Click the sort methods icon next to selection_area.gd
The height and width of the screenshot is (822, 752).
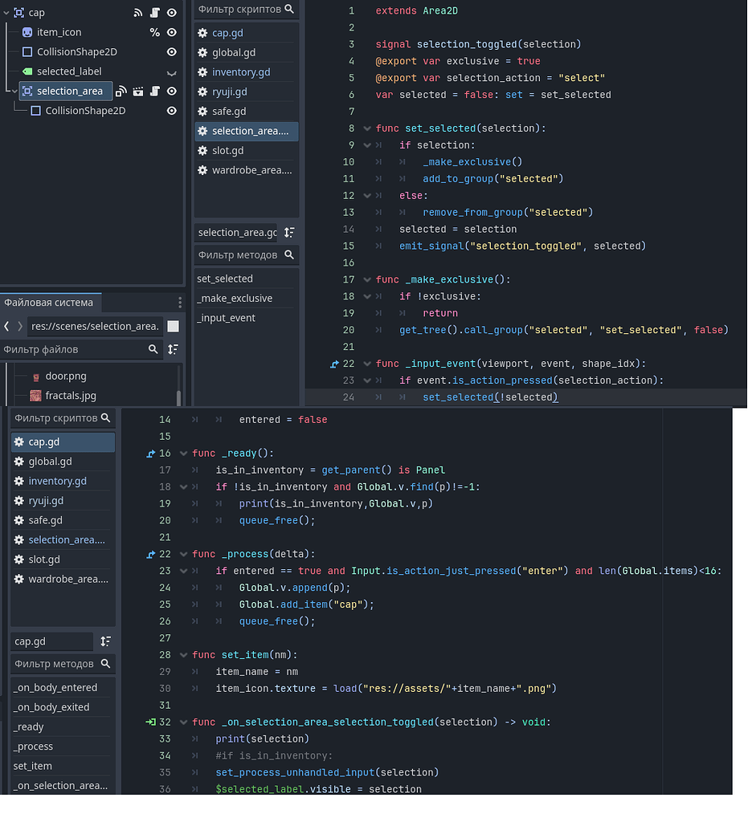point(288,233)
